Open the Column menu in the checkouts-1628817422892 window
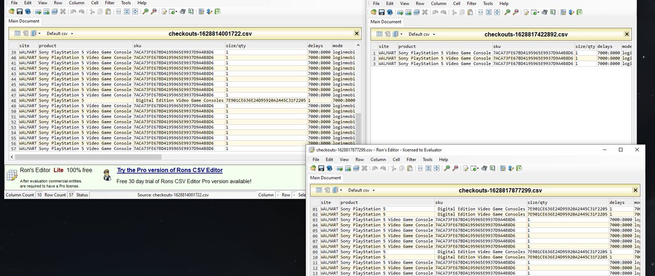 (x=438, y=3)
